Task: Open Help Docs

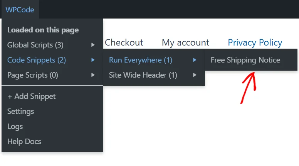Action: [52, 142]
